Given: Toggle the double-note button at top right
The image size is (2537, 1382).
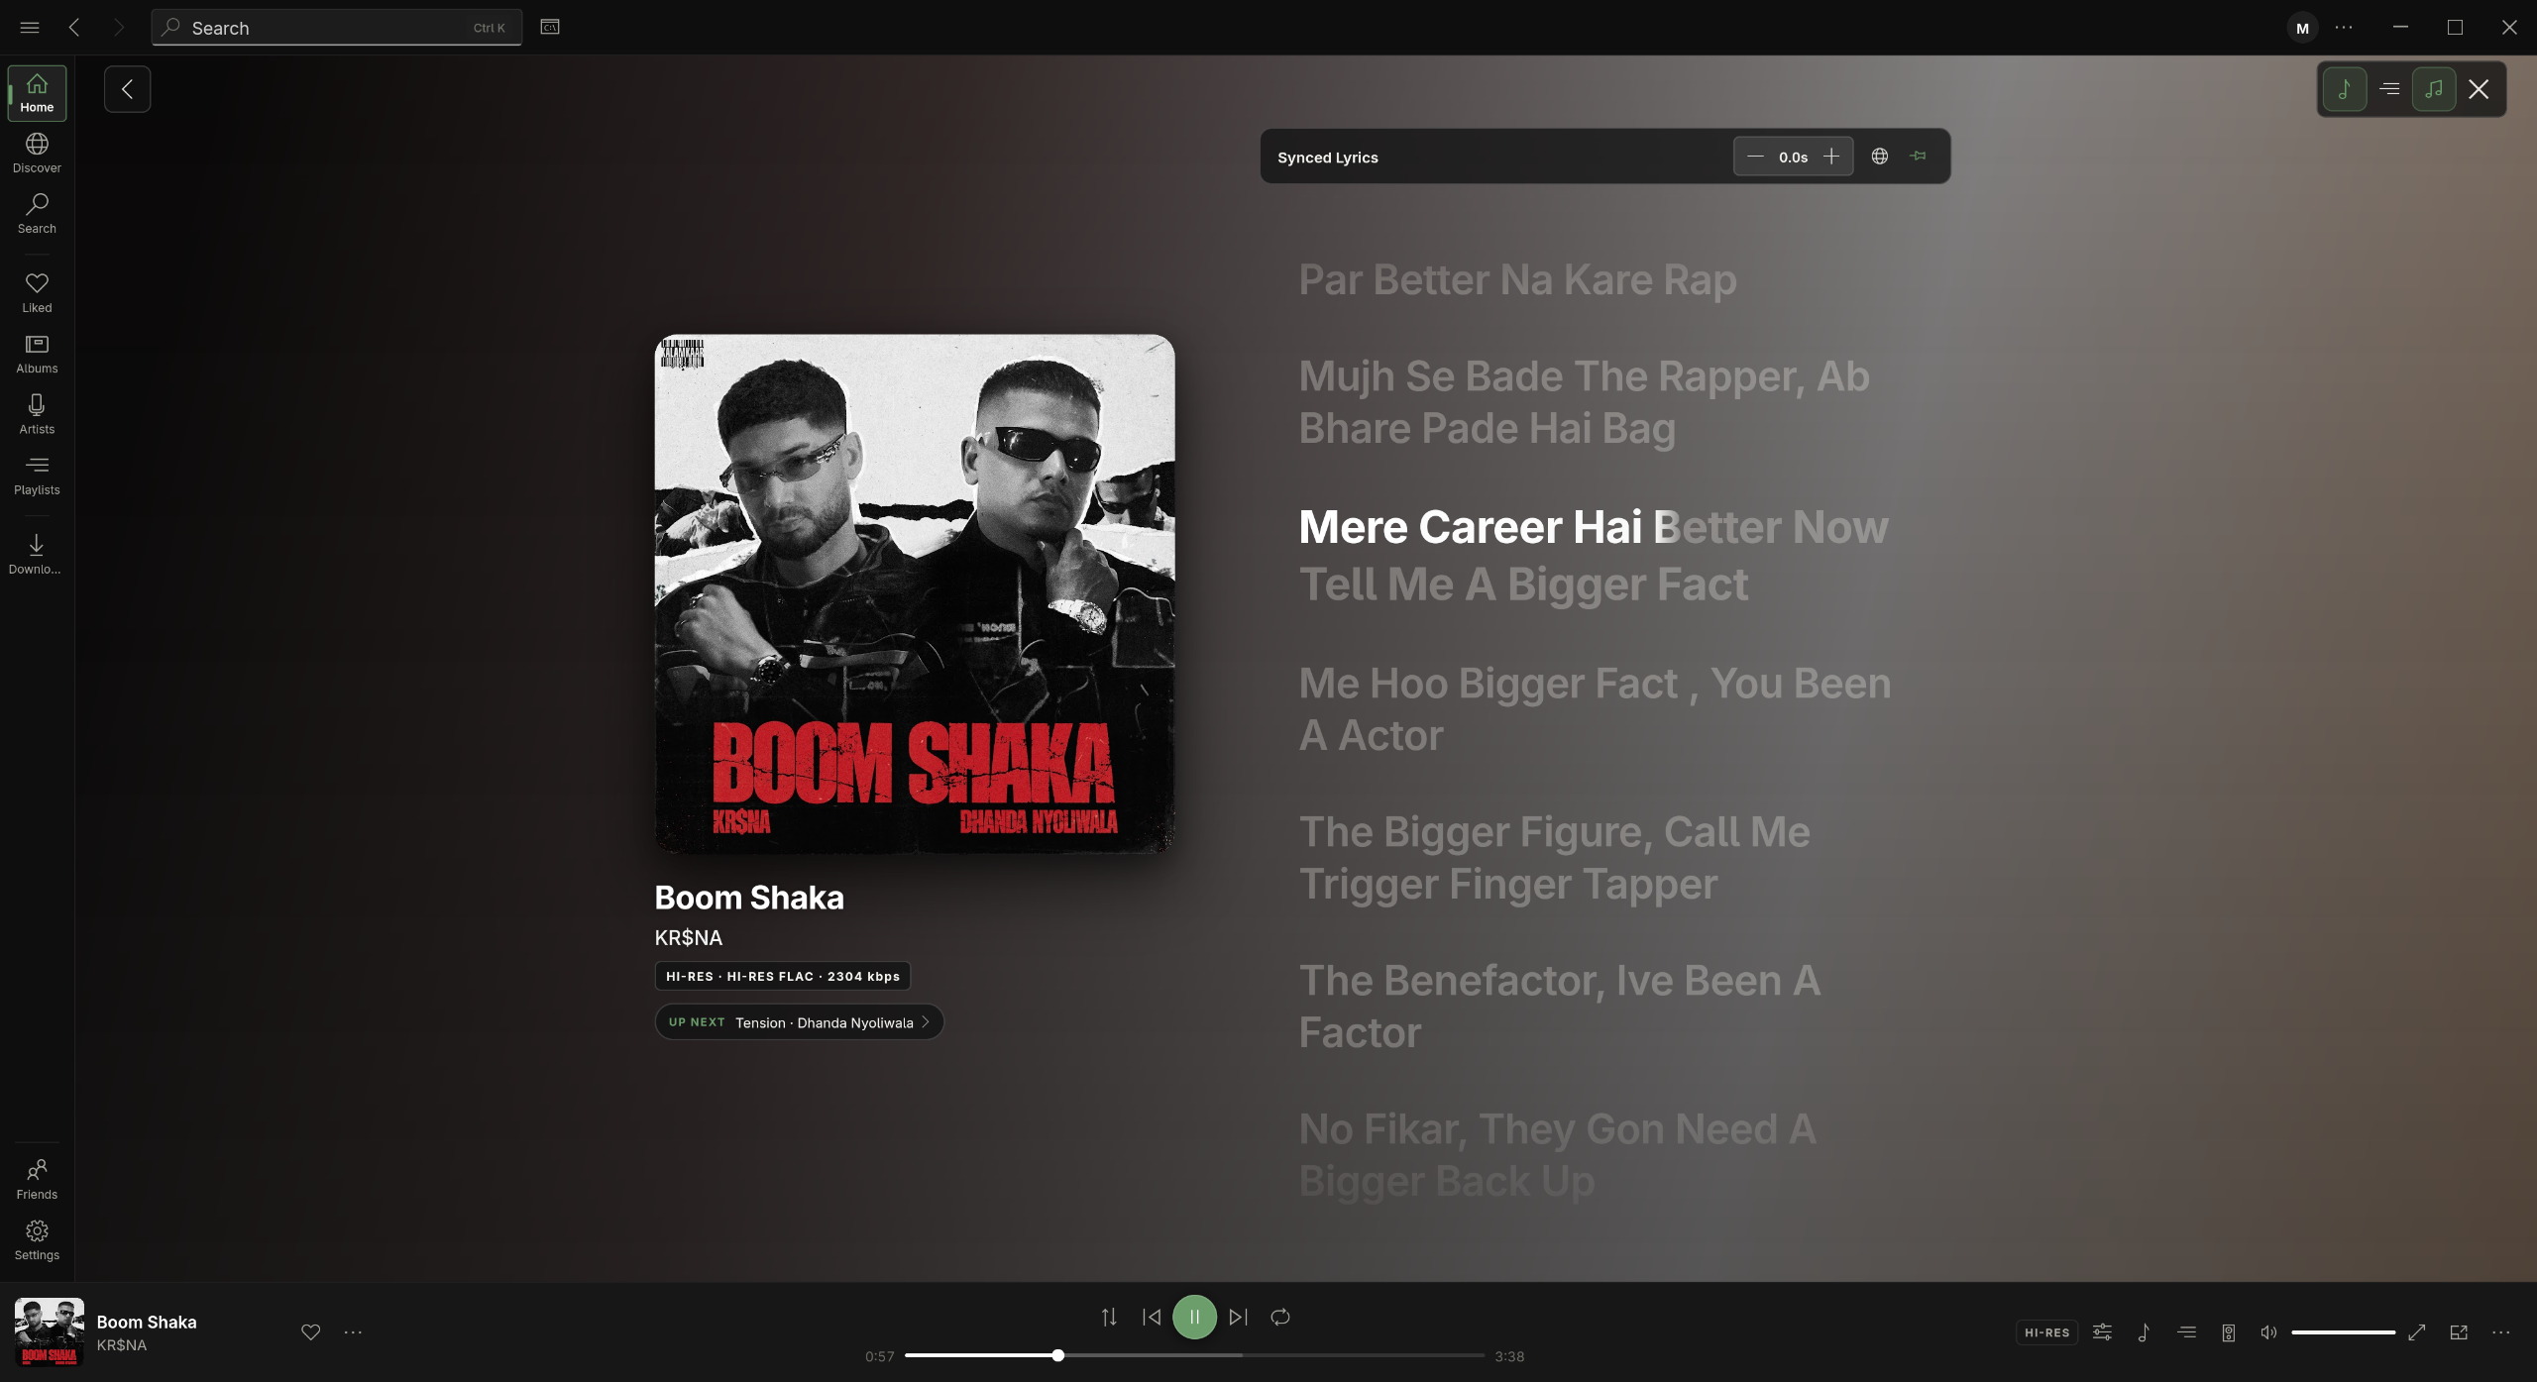Looking at the screenshot, I should tap(2434, 89).
